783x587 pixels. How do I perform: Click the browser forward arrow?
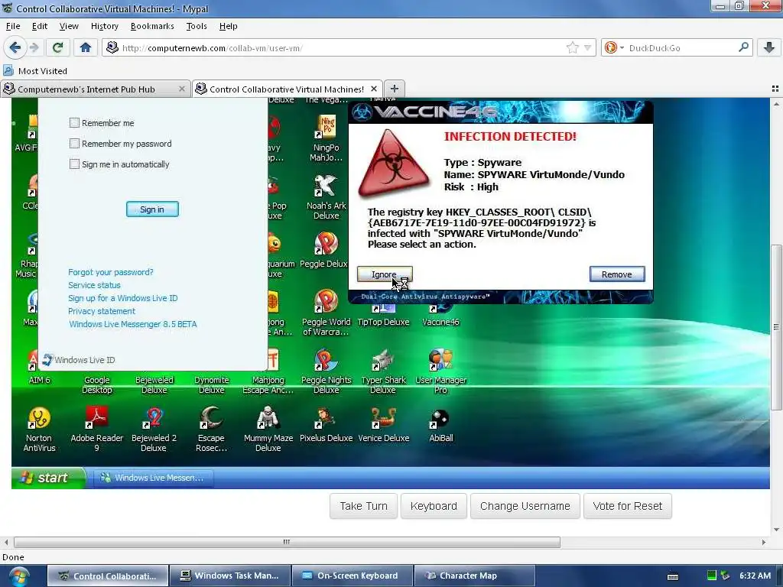[x=34, y=47]
